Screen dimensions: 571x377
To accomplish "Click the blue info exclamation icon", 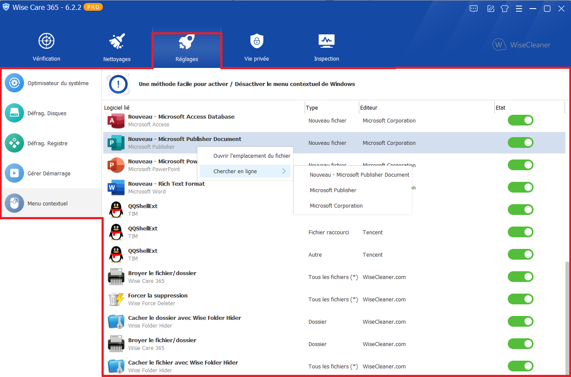I will pyautogui.click(x=118, y=84).
